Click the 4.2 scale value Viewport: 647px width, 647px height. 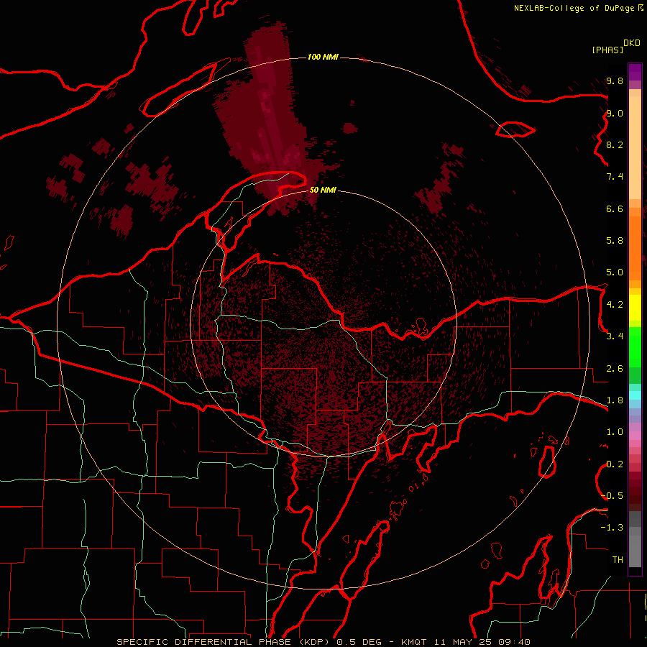click(615, 305)
